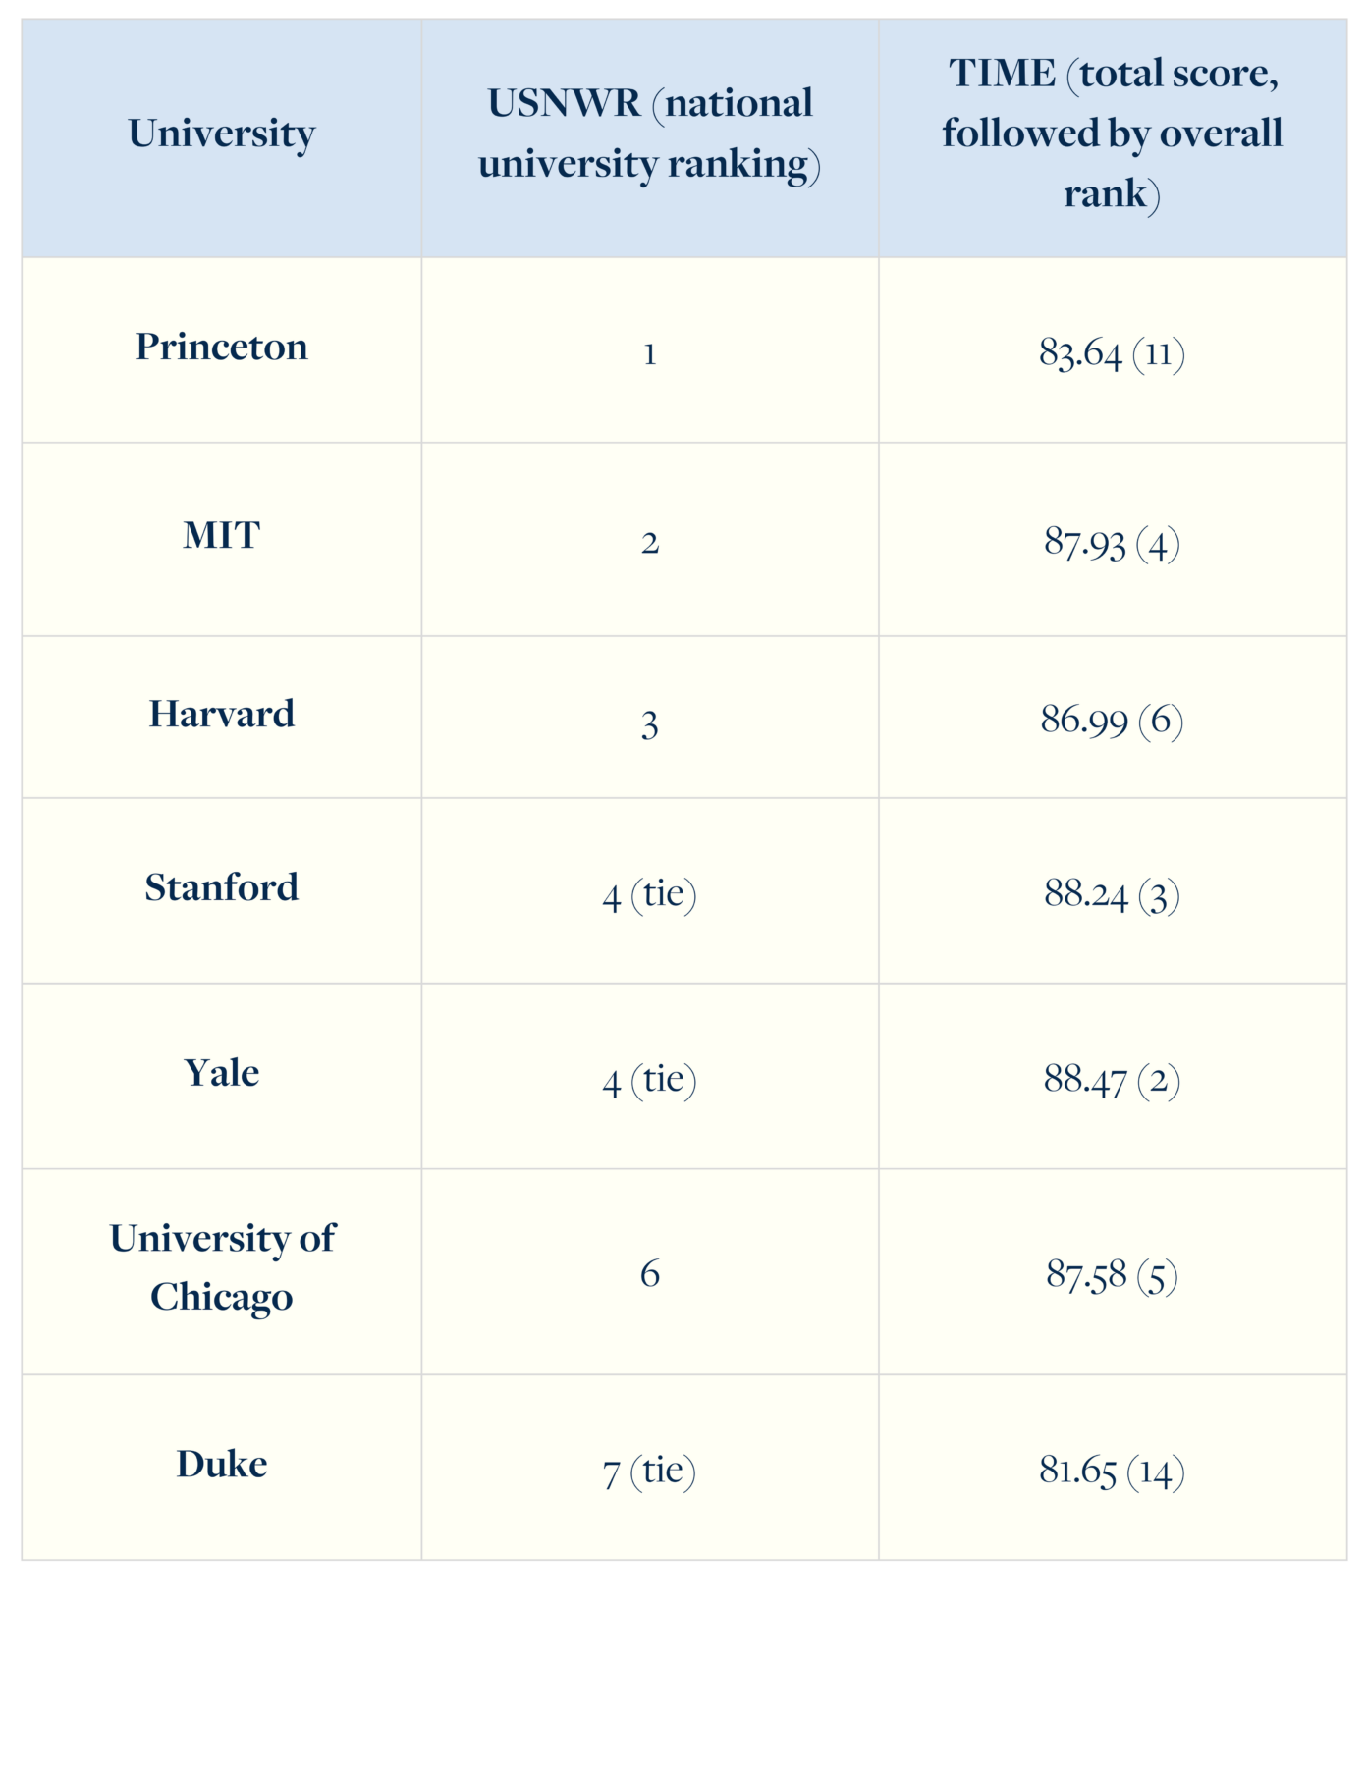Select Stanford's TIME score 88.24 (3)
Viewport: 1366px width, 1767px height.
pyautogui.click(x=1112, y=894)
